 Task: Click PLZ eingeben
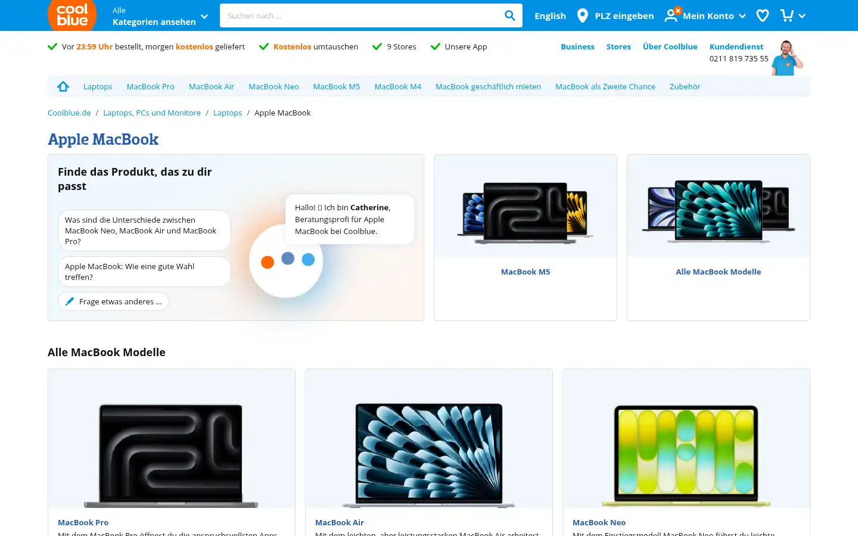[624, 16]
